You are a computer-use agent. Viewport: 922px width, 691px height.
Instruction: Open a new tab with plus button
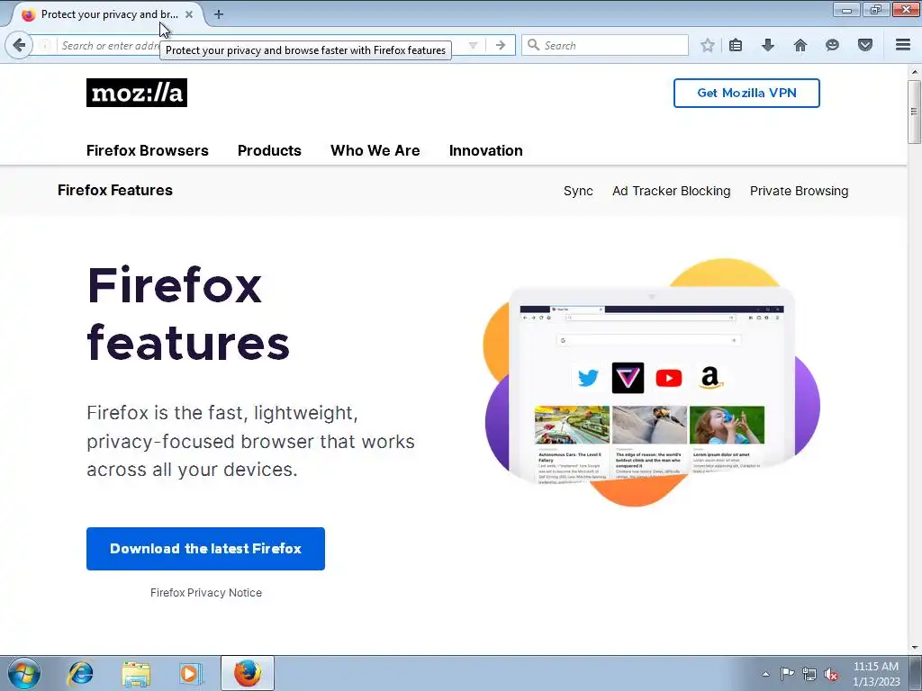coord(219,14)
